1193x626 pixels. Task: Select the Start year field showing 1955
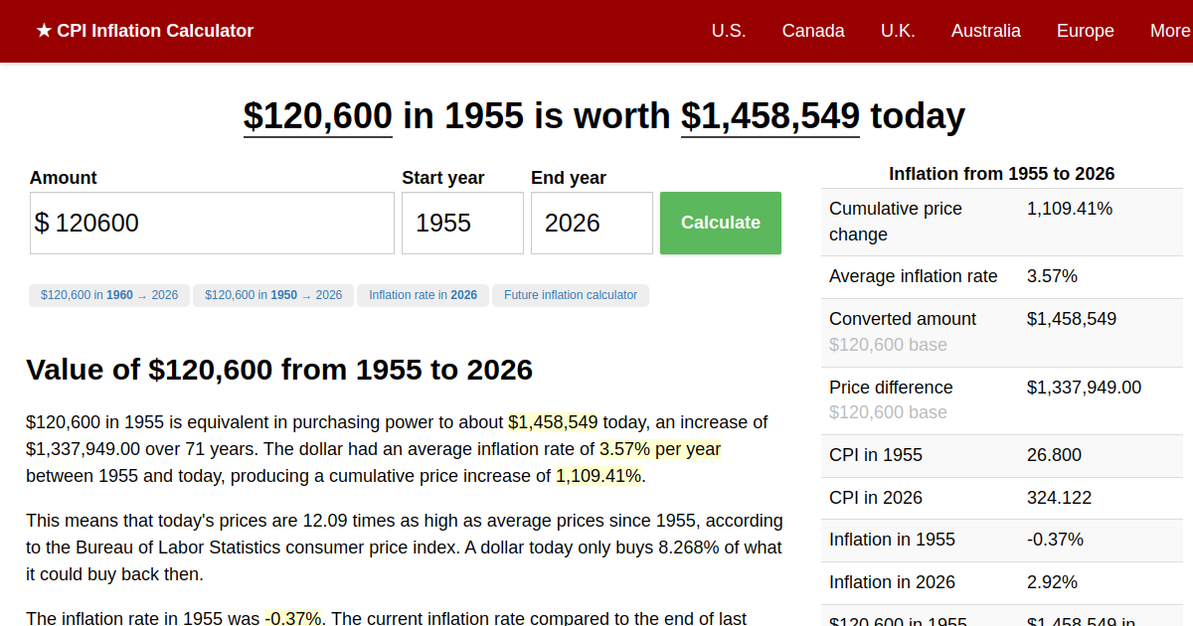462,223
